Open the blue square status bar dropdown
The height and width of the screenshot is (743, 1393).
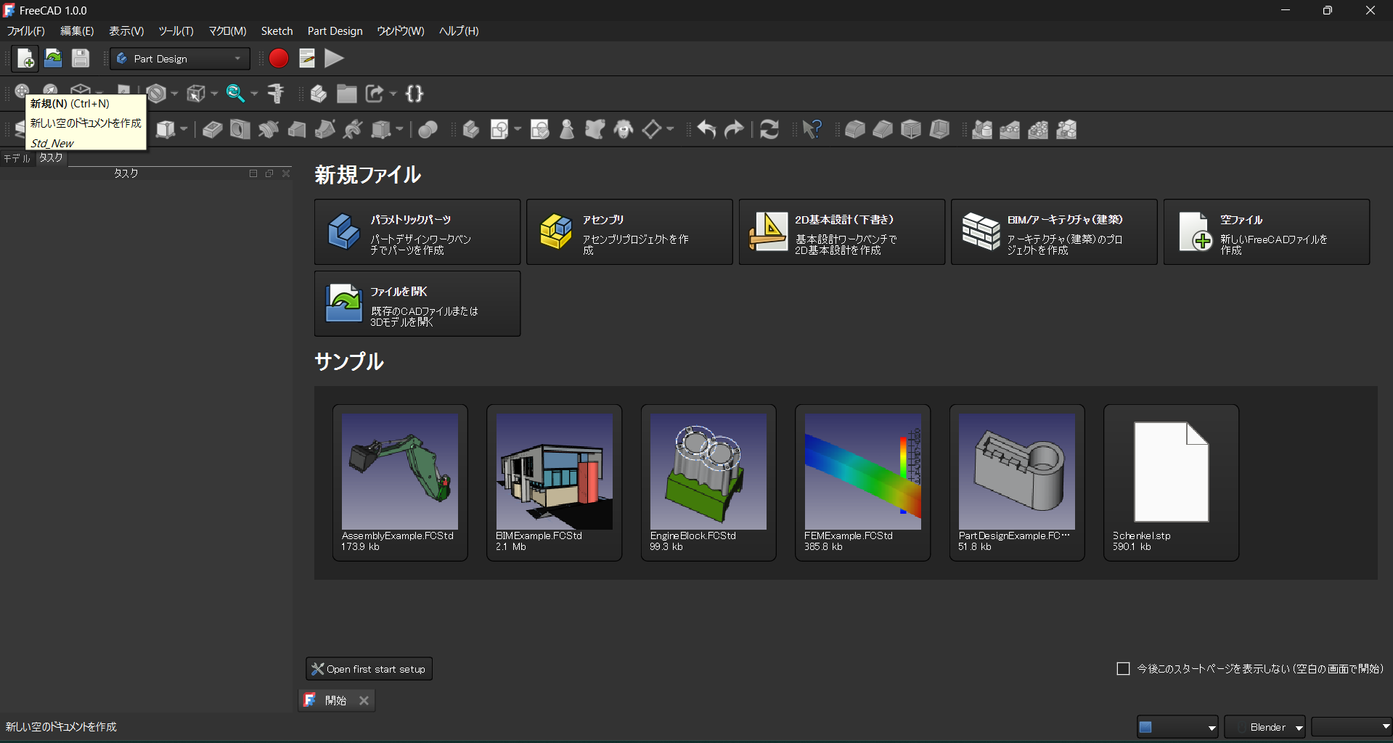click(1177, 726)
